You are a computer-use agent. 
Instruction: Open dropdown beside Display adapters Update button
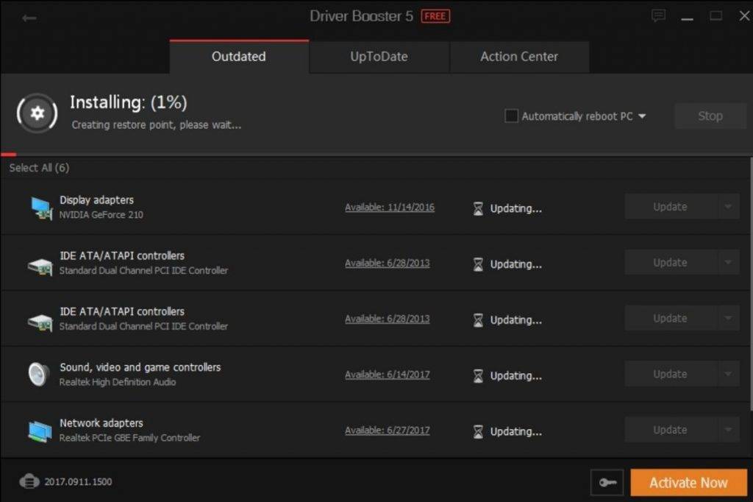coord(728,207)
